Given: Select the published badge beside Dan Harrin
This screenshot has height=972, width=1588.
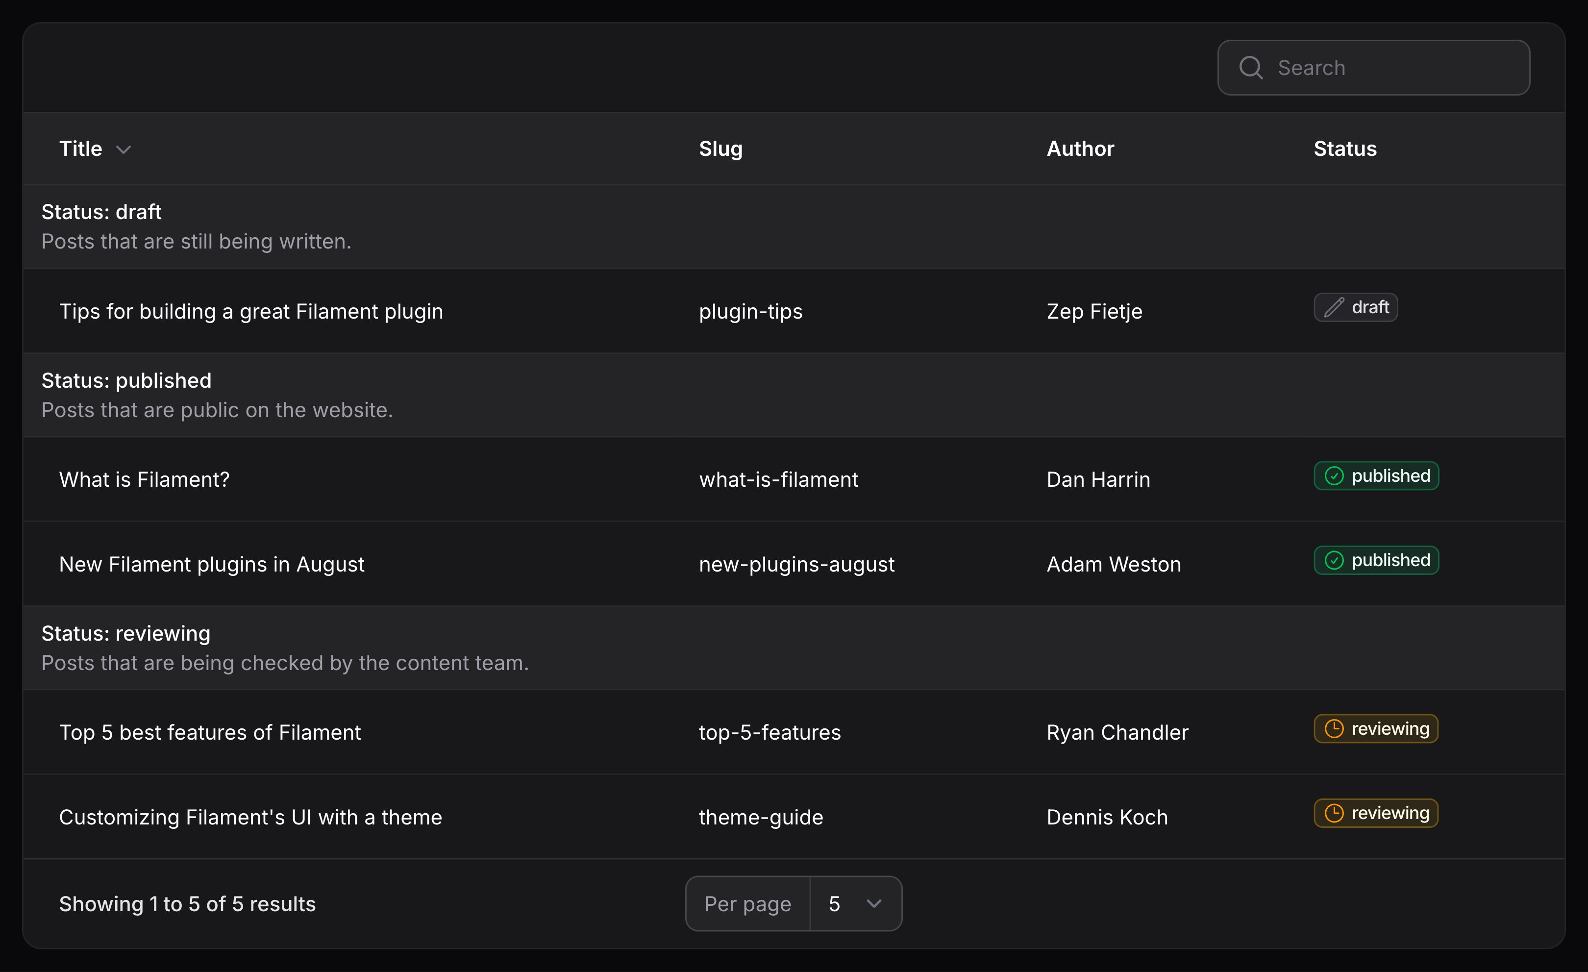Looking at the screenshot, I should pyautogui.click(x=1377, y=476).
